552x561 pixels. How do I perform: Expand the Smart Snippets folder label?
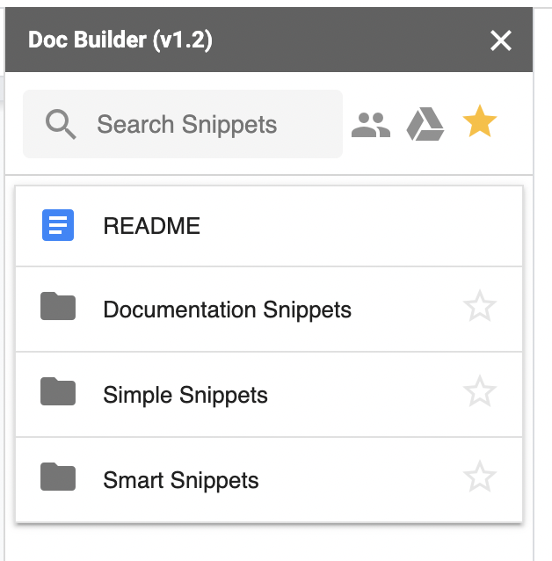click(x=181, y=480)
